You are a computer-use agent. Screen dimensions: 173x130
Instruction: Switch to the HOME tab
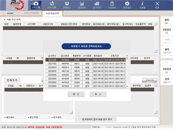pyautogui.click(x=10, y=13)
